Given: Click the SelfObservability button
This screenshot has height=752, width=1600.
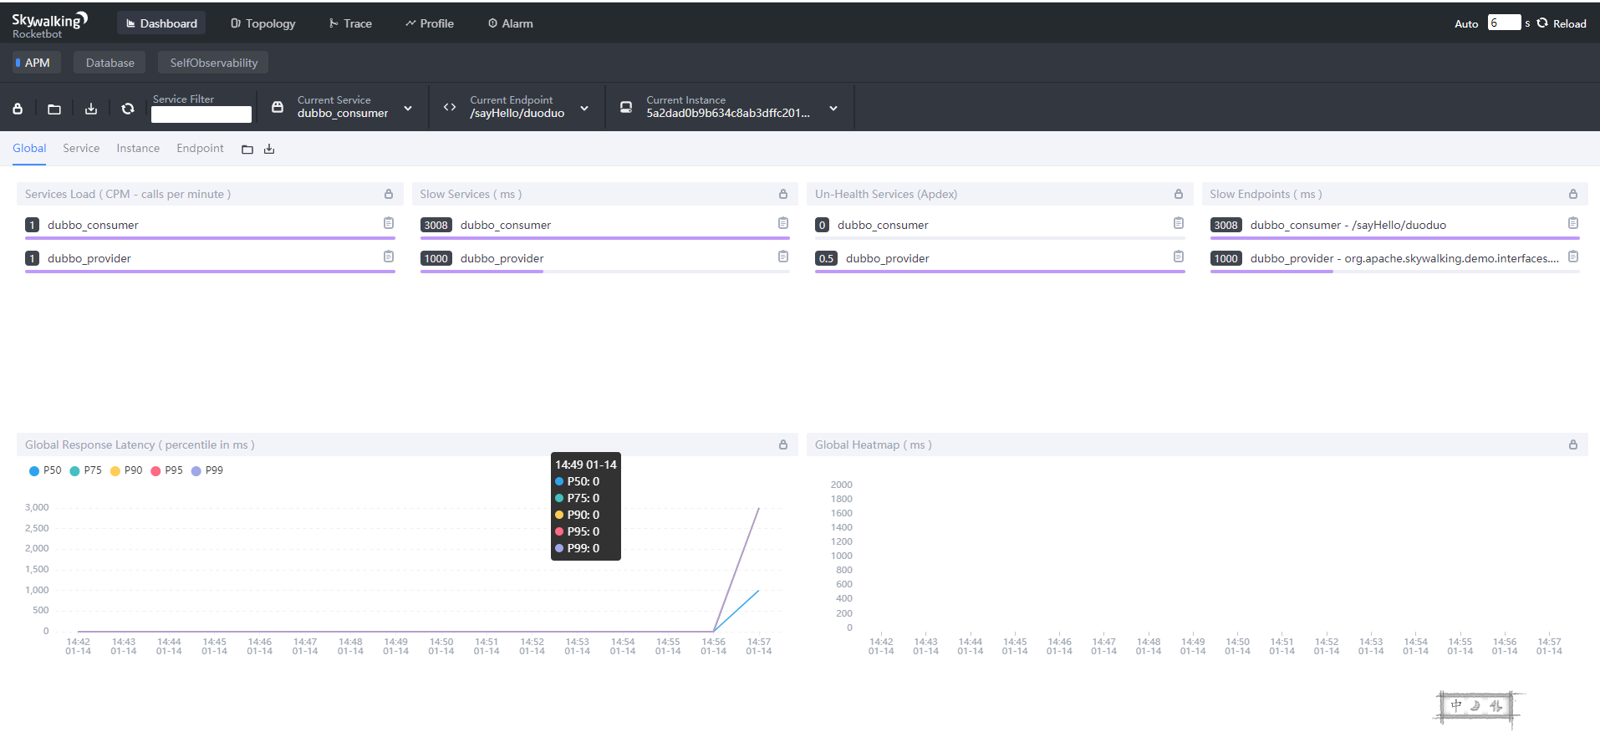Looking at the screenshot, I should tap(212, 62).
